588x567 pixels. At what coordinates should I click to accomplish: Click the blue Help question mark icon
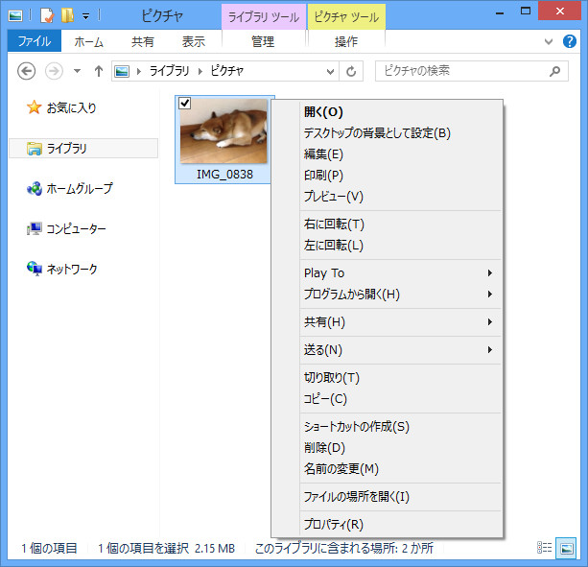point(569,41)
